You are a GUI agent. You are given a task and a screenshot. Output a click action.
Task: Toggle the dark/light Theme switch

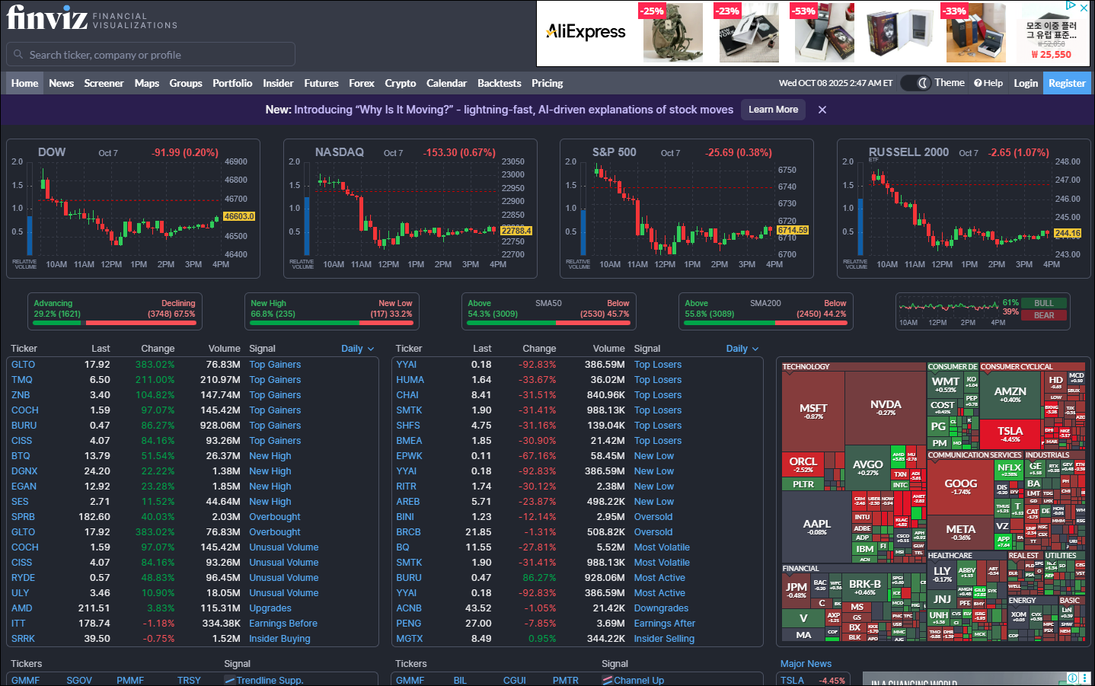point(918,83)
